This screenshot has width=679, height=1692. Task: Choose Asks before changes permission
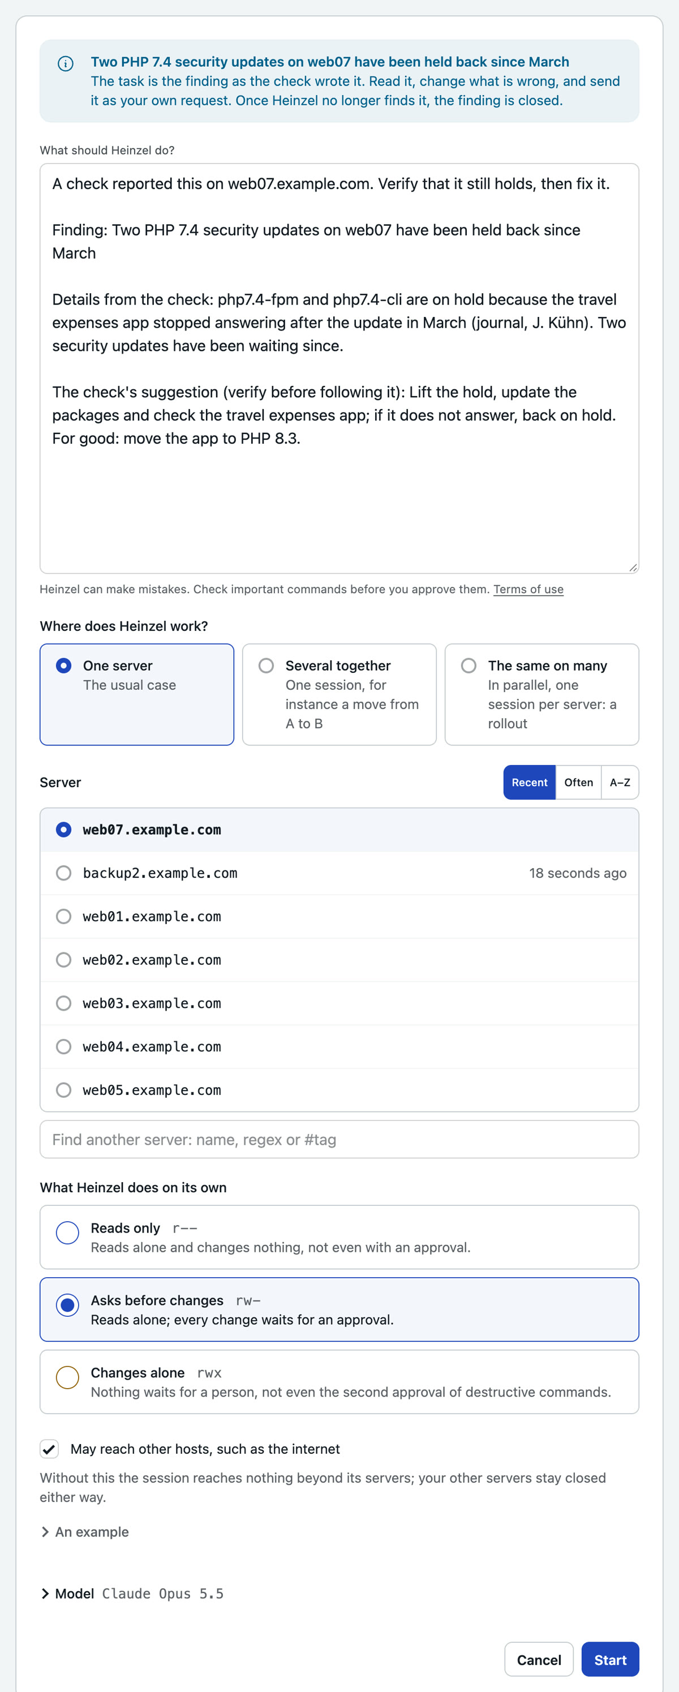tap(339, 1309)
